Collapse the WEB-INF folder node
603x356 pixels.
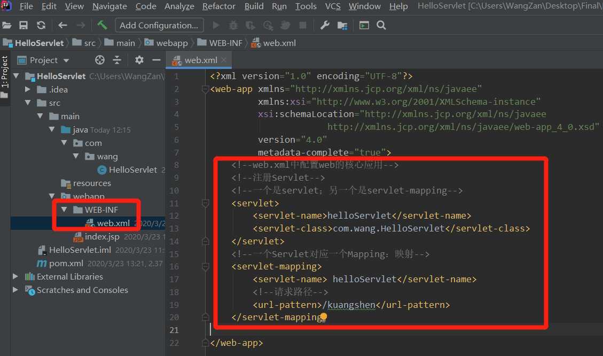point(64,210)
